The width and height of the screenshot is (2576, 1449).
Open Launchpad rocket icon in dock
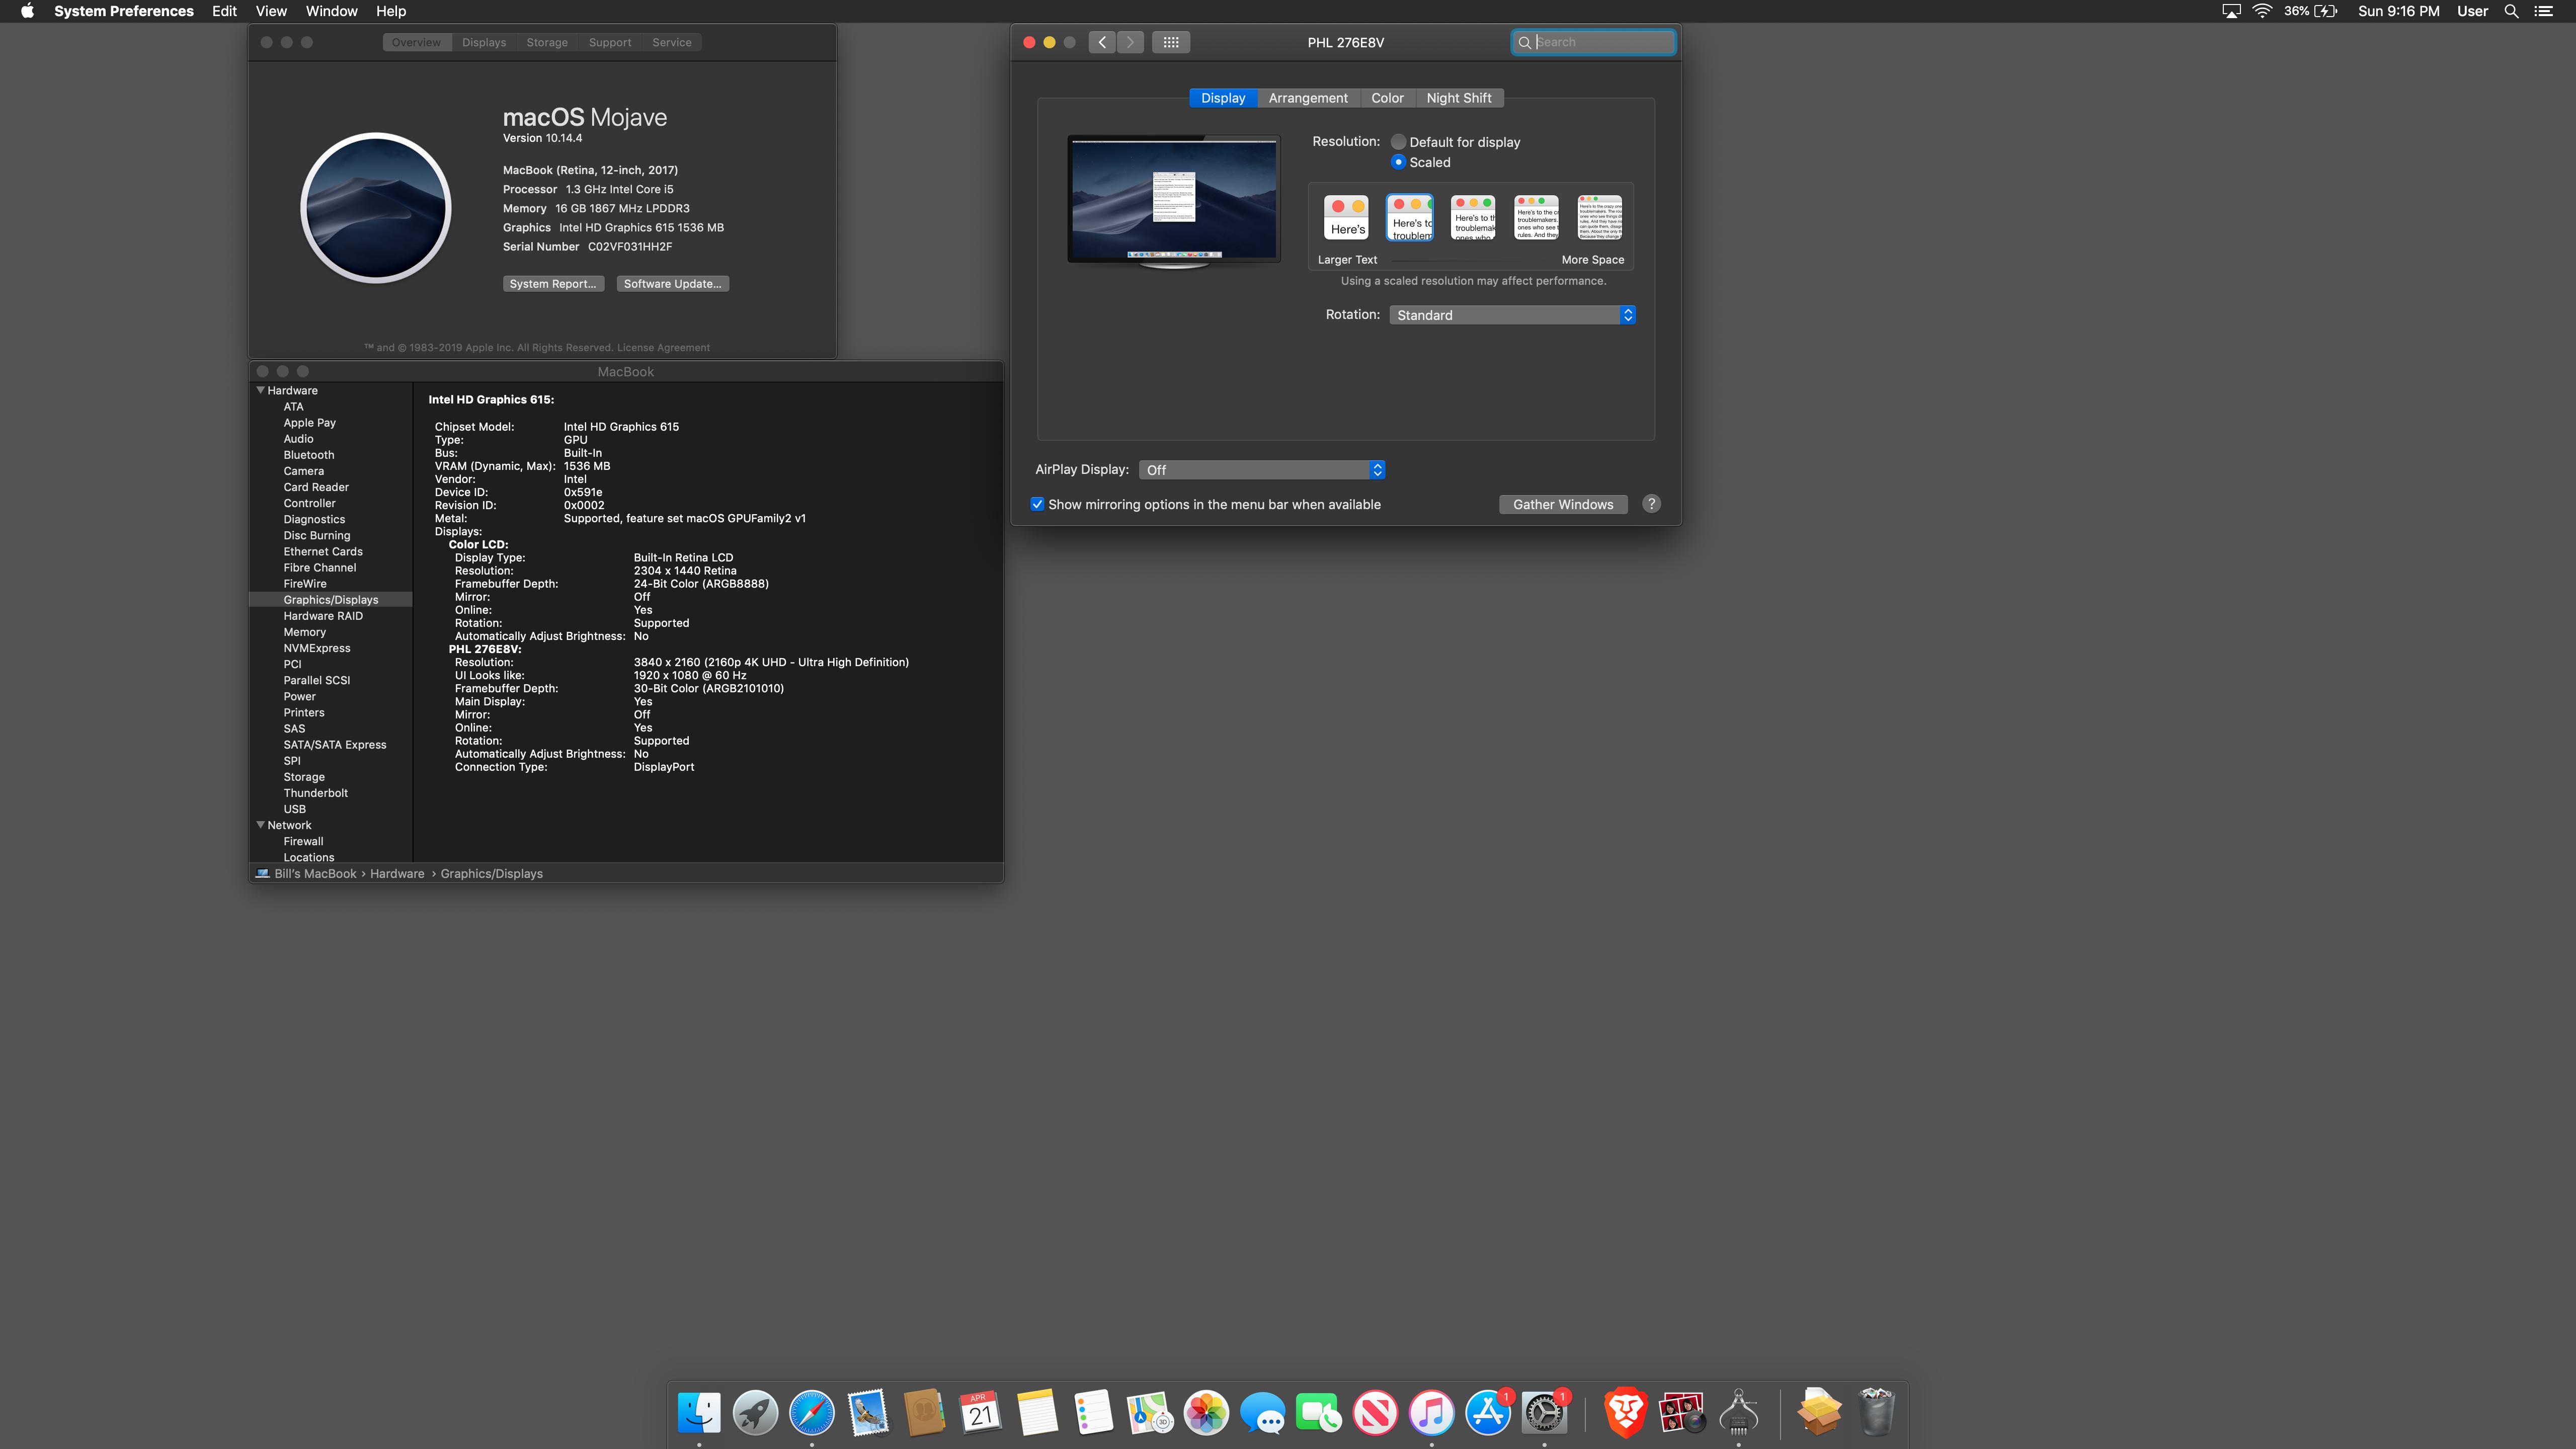coord(755,1413)
